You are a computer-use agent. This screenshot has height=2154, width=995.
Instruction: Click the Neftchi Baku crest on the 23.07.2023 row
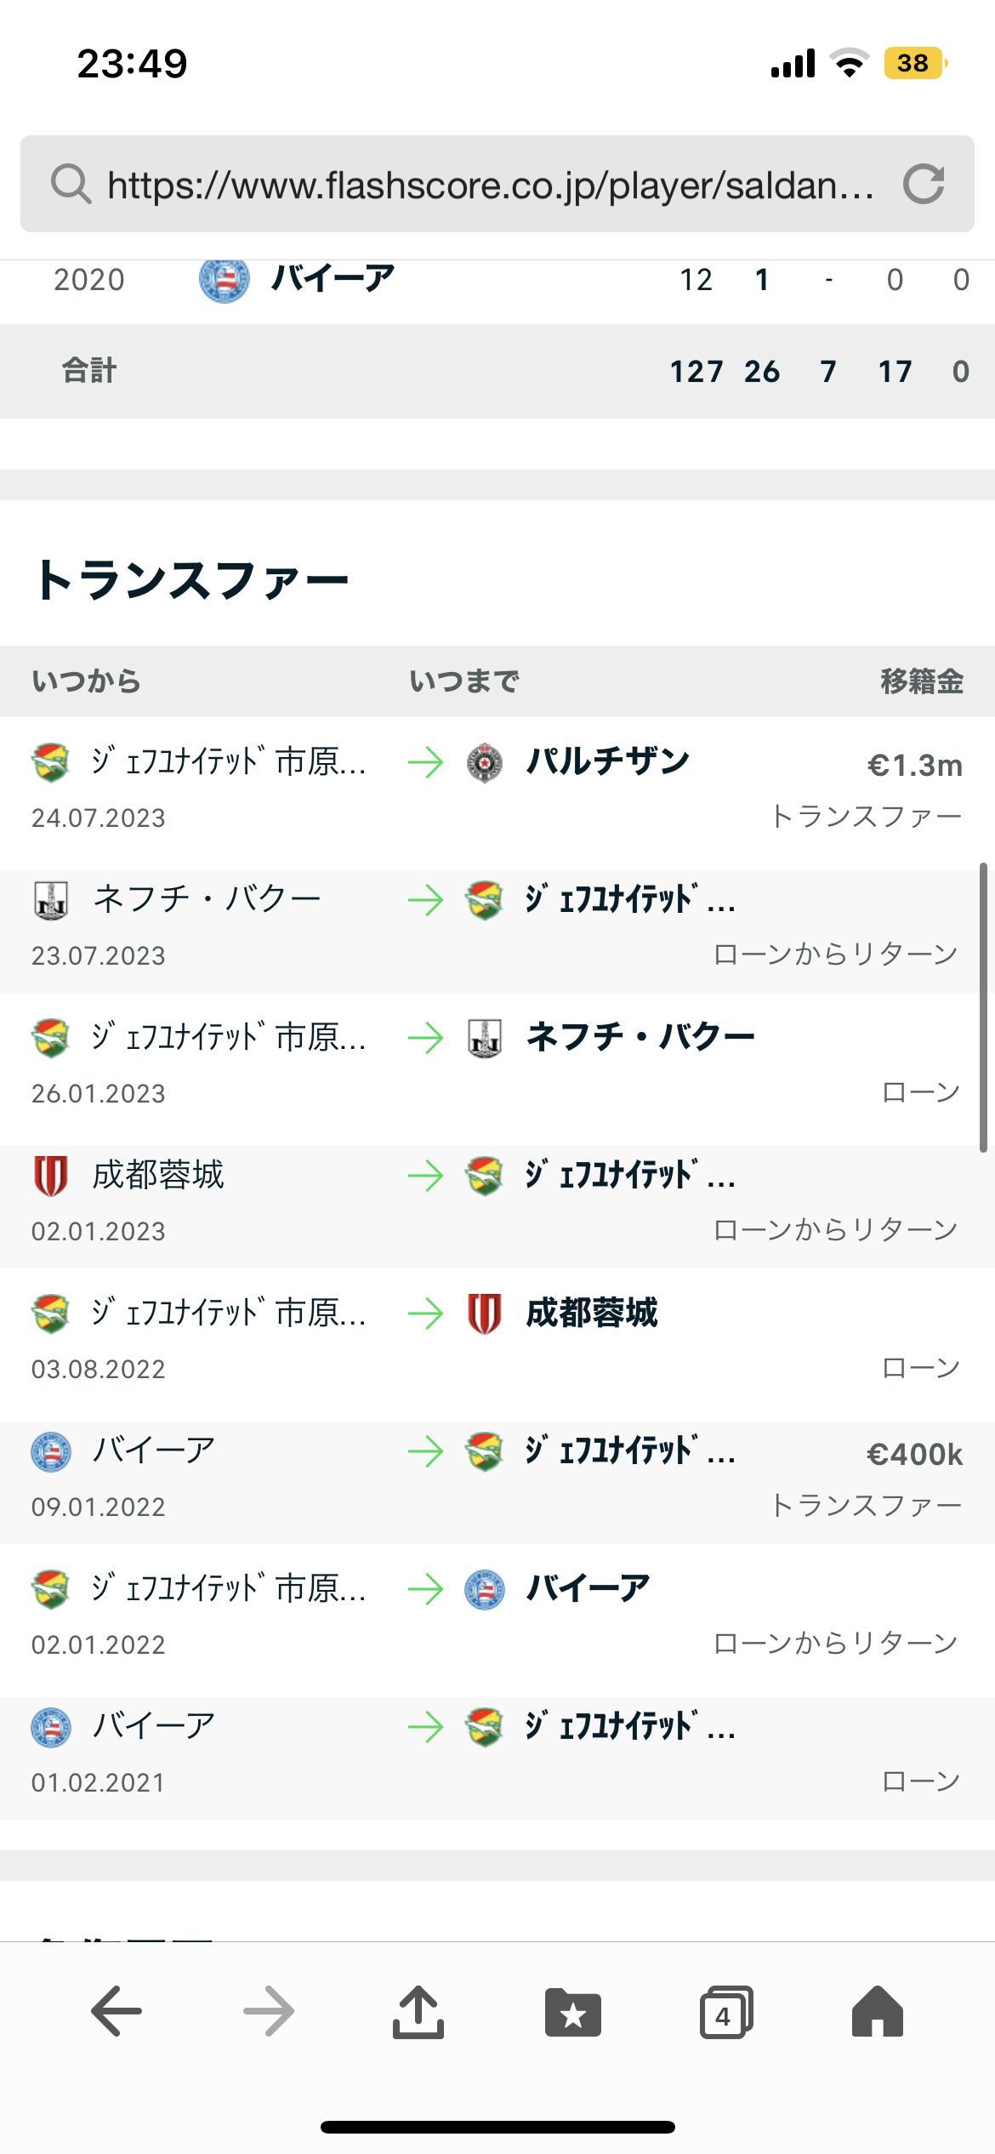(51, 900)
